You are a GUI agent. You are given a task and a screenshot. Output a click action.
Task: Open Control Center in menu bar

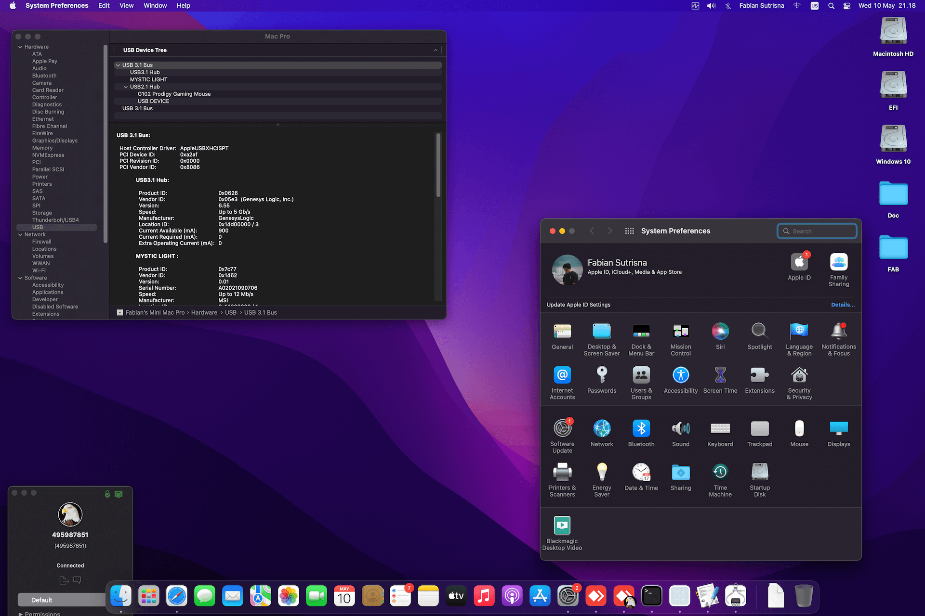coord(846,6)
